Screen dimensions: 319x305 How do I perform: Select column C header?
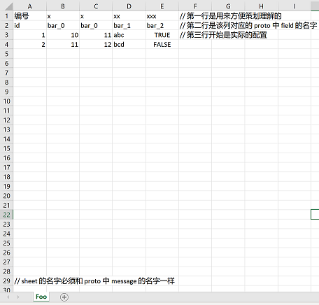point(96,6)
